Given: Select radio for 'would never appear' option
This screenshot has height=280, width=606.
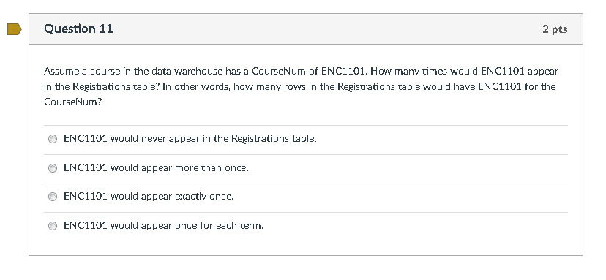Looking at the screenshot, I should [52, 139].
